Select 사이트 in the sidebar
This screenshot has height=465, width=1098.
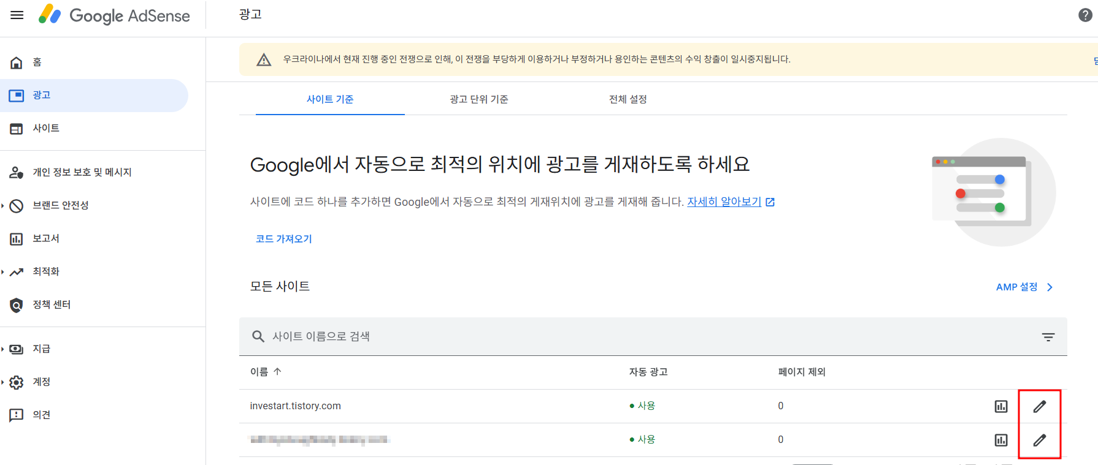94,129
